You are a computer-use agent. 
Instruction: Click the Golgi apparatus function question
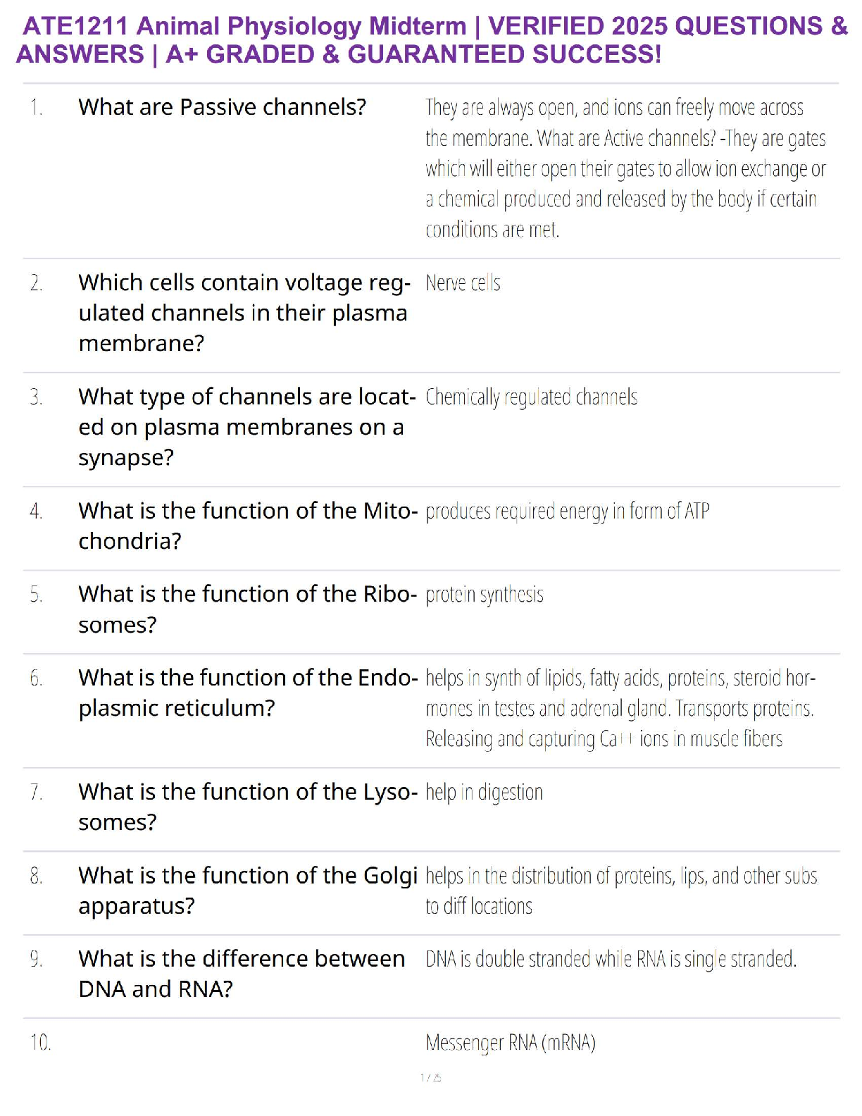coord(248,891)
